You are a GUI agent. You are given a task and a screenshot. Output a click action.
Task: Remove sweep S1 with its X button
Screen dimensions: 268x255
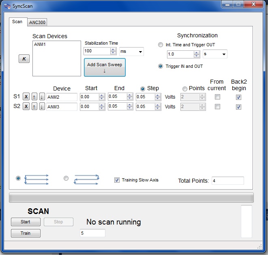26,97
